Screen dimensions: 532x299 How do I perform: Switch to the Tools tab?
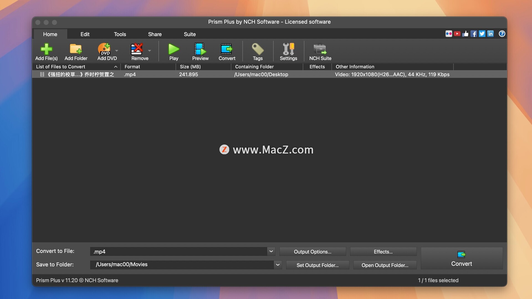(120, 34)
